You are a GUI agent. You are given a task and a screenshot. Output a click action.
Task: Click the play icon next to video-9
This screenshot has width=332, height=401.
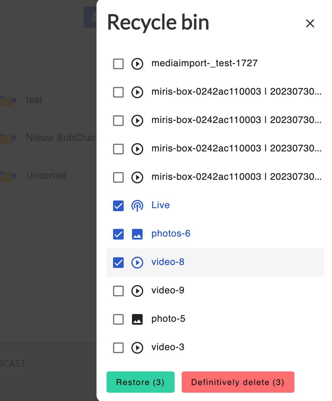[137, 291]
